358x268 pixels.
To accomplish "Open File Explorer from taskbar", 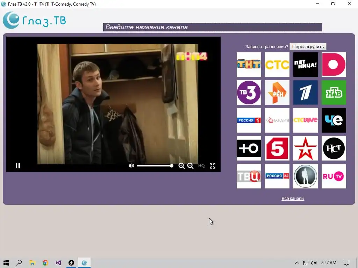I will pyautogui.click(x=32, y=263).
